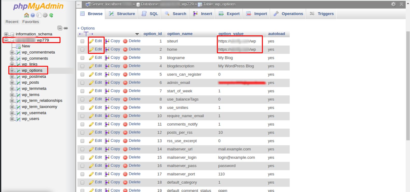Click the green reload navigation icon
410x192 pixels.
51,15
